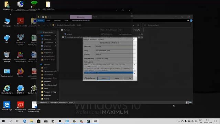Image resolution: width=220 pixels, height=124 pixels.
Task: Click the Release Date field showing October 30
Action: (x=115, y=59)
